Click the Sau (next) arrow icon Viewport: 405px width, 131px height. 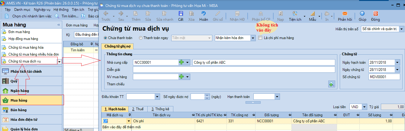tap(121, 14)
